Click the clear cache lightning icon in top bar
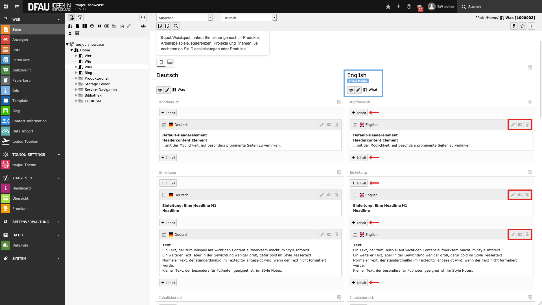The width and height of the screenshot is (542, 305). point(399,6)
